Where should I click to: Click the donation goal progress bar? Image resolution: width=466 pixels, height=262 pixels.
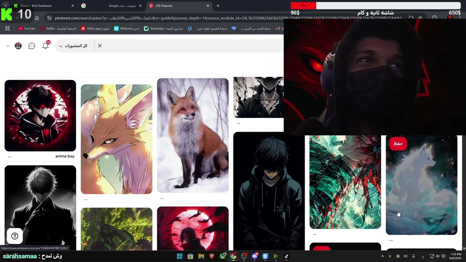click(375, 6)
